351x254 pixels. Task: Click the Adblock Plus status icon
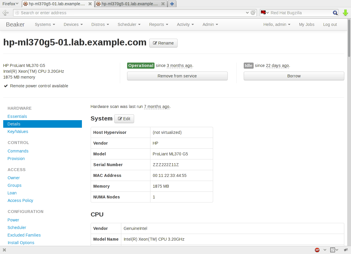[x=317, y=250]
